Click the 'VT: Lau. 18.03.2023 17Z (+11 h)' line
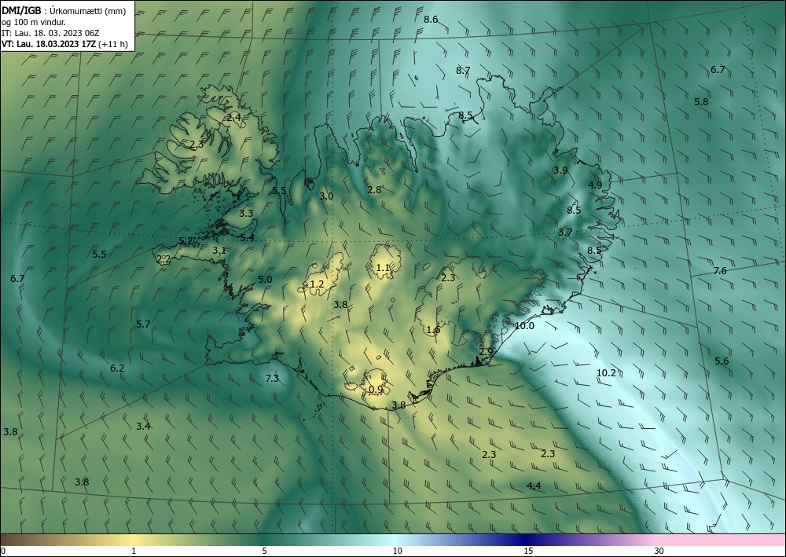Viewport: 786px width, 557px height. [64, 44]
